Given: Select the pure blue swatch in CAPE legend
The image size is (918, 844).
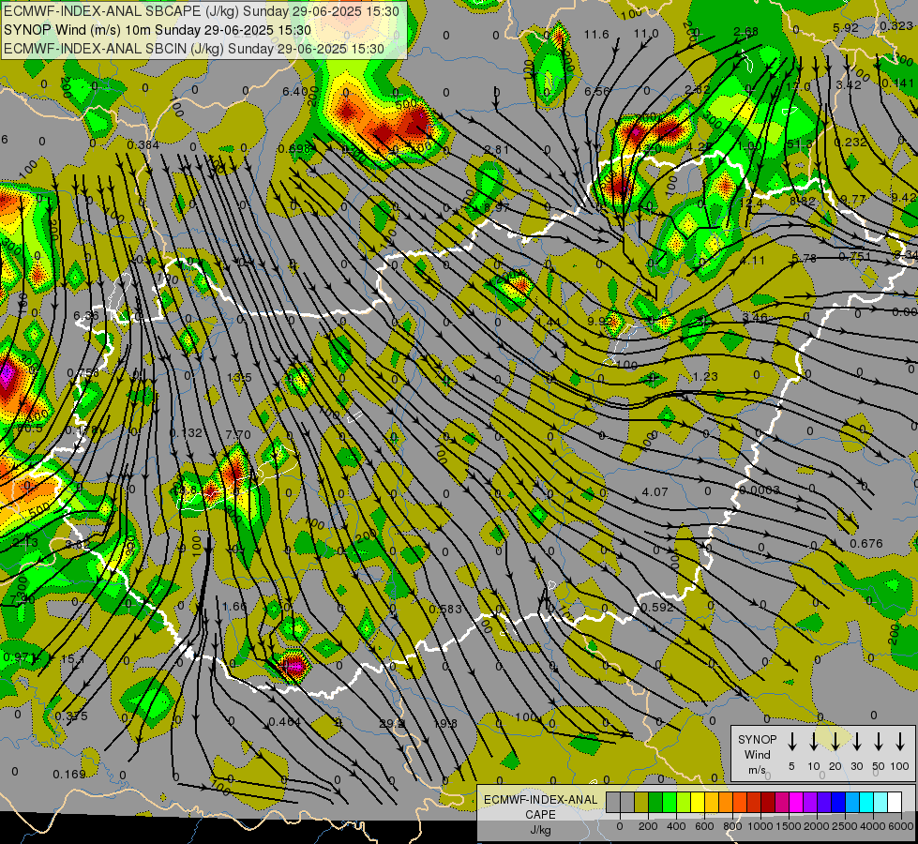Looking at the screenshot, I should click(x=837, y=802).
